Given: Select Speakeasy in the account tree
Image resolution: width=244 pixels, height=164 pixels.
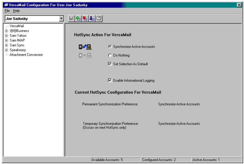Looking at the screenshot, I should (x=18, y=50).
